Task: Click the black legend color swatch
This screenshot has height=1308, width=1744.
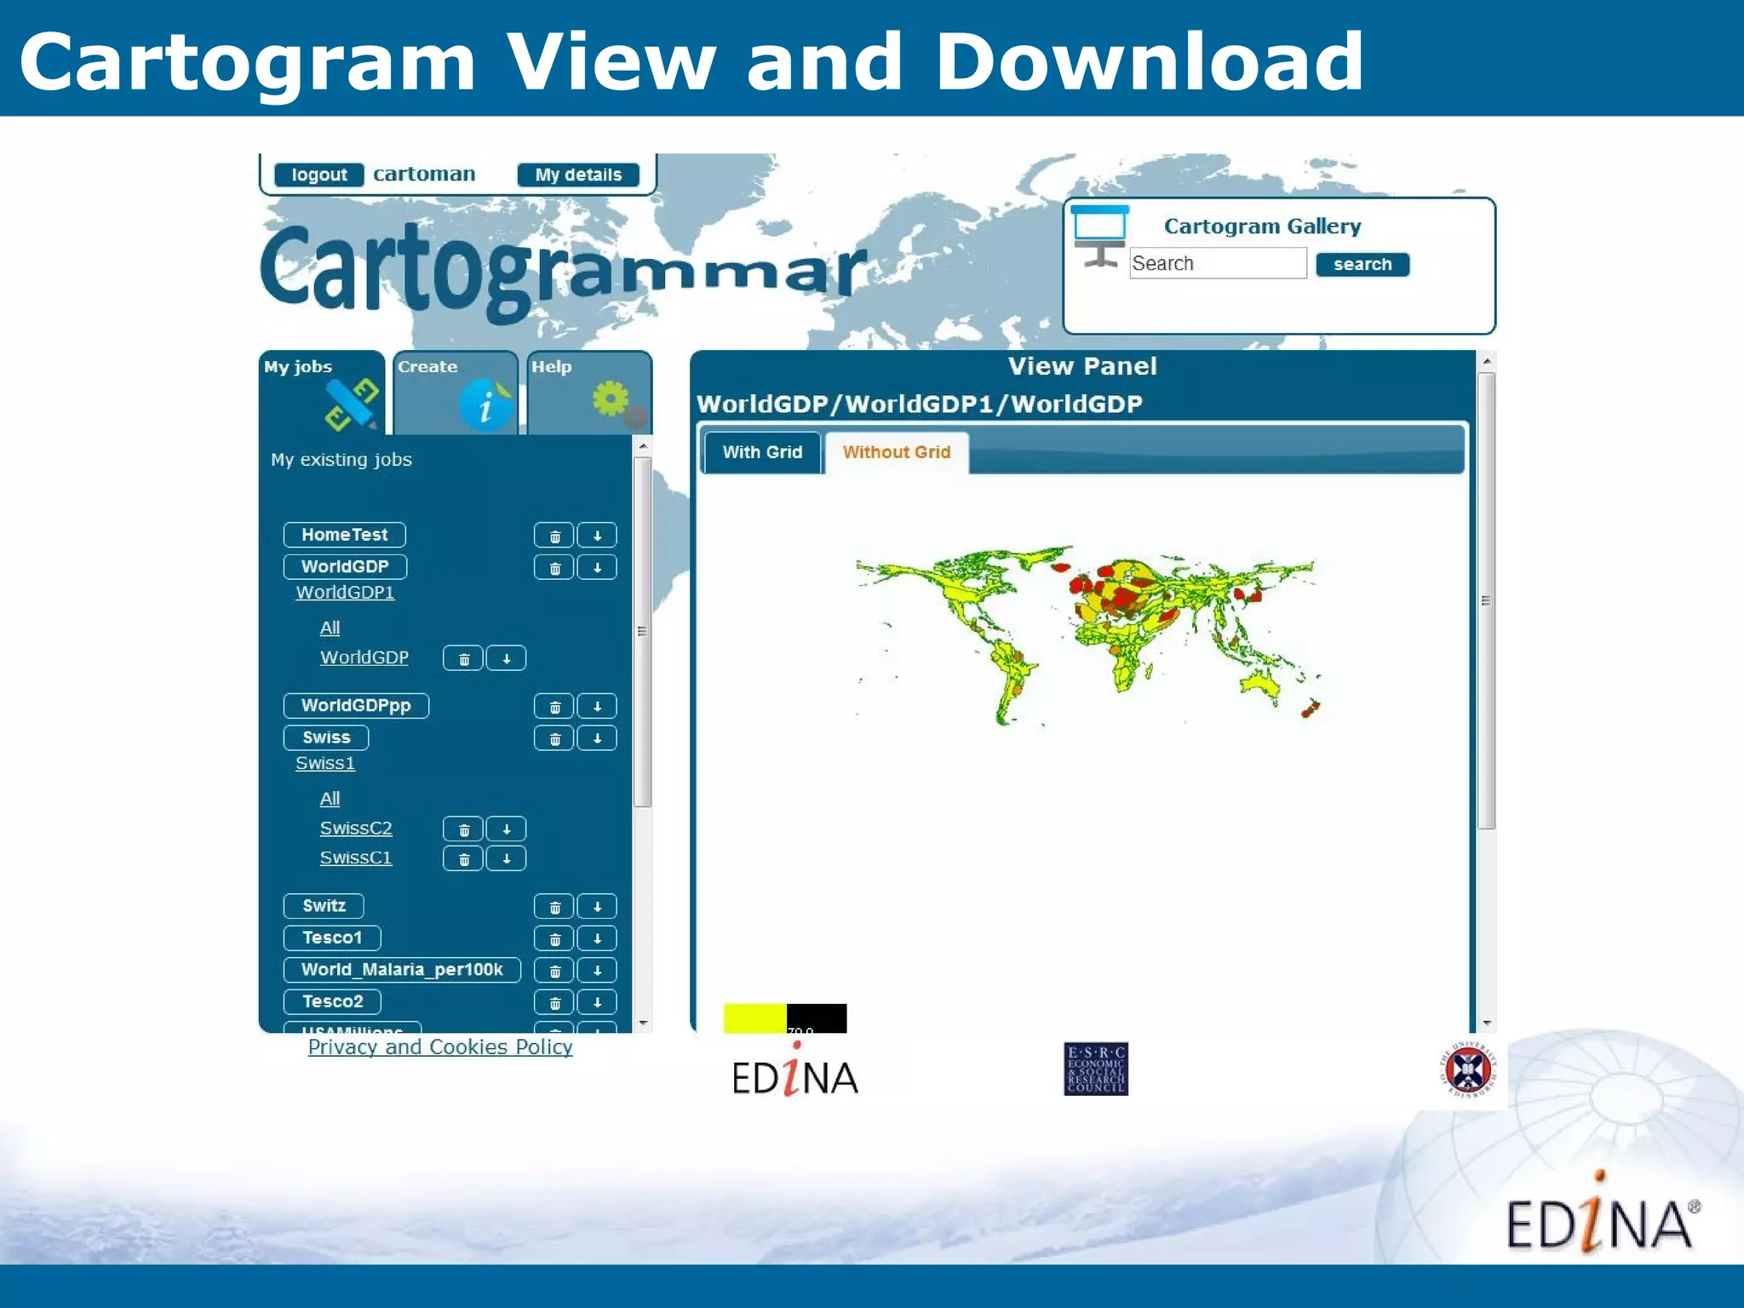Action: click(817, 1018)
